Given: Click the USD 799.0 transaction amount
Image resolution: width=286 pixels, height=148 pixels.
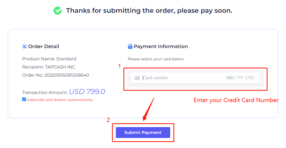Looking at the screenshot, I should [x=87, y=92].
